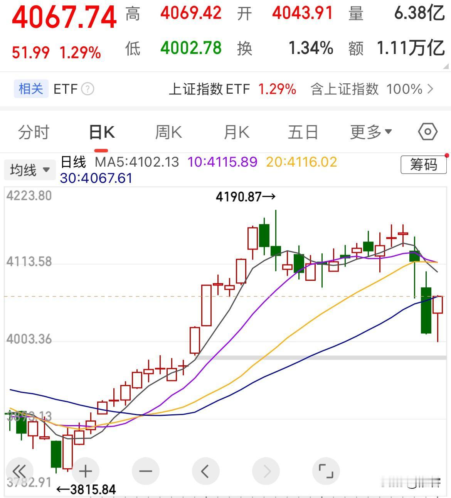Click the 相关 related label
451x498 pixels.
click(31, 89)
